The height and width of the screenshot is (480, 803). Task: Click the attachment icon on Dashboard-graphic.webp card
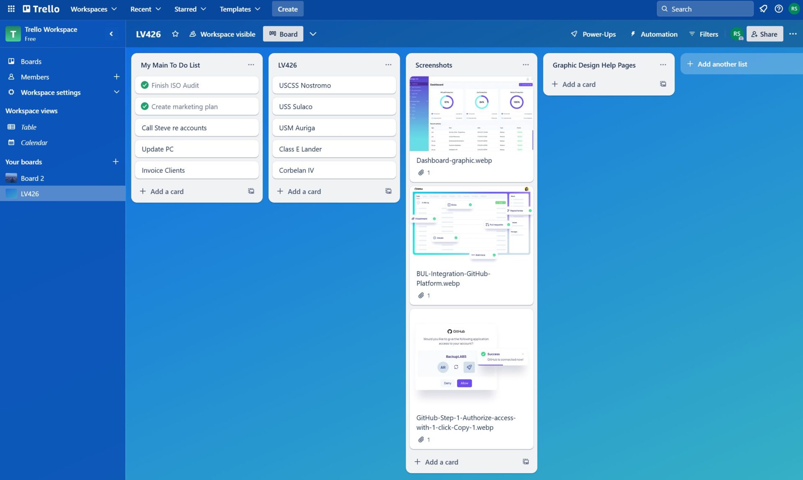[421, 172]
